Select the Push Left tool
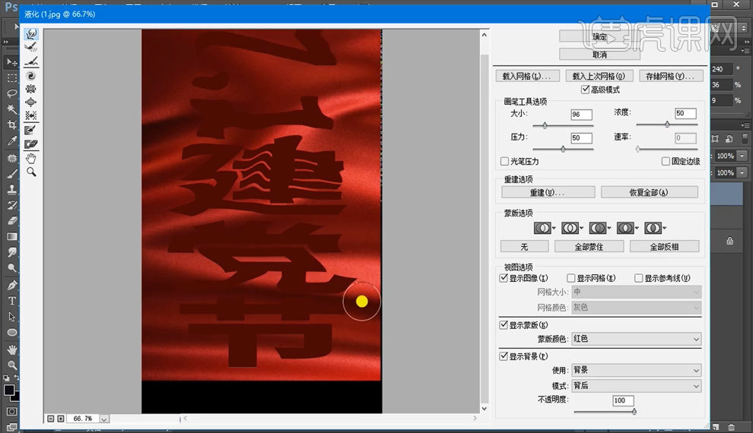The width and height of the screenshot is (753, 433). 31,115
